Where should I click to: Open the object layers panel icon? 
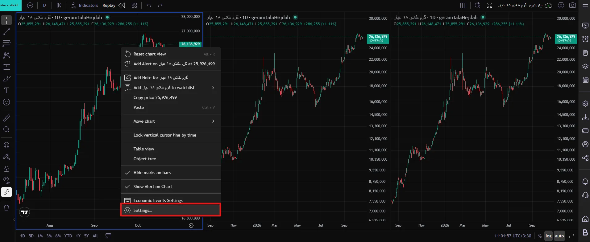(585, 66)
